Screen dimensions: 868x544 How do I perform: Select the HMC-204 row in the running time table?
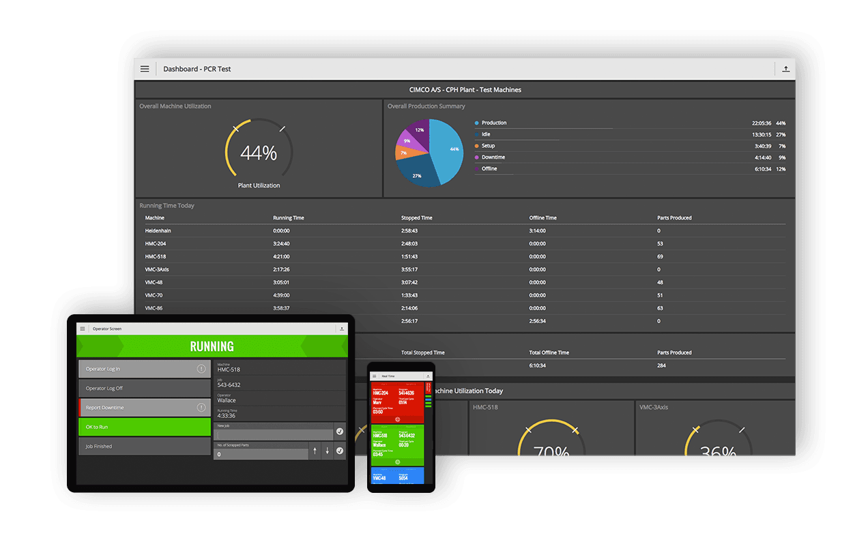pos(465,243)
